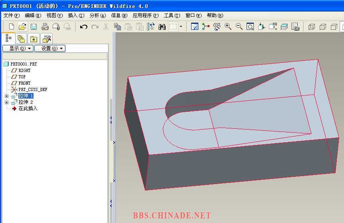Click the Undo arrow icon

tap(84, 27)
